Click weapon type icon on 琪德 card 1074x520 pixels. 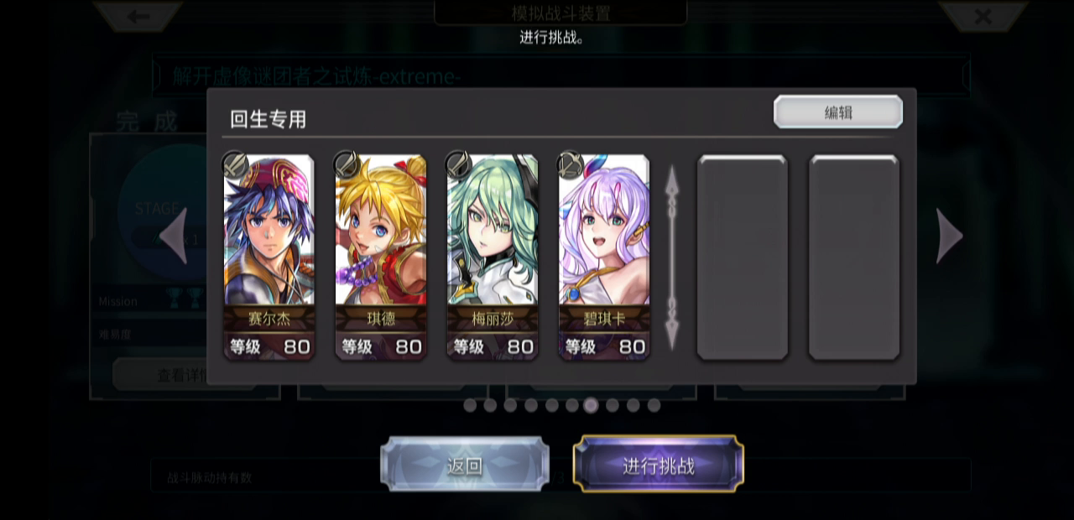(x=346, y=163)
